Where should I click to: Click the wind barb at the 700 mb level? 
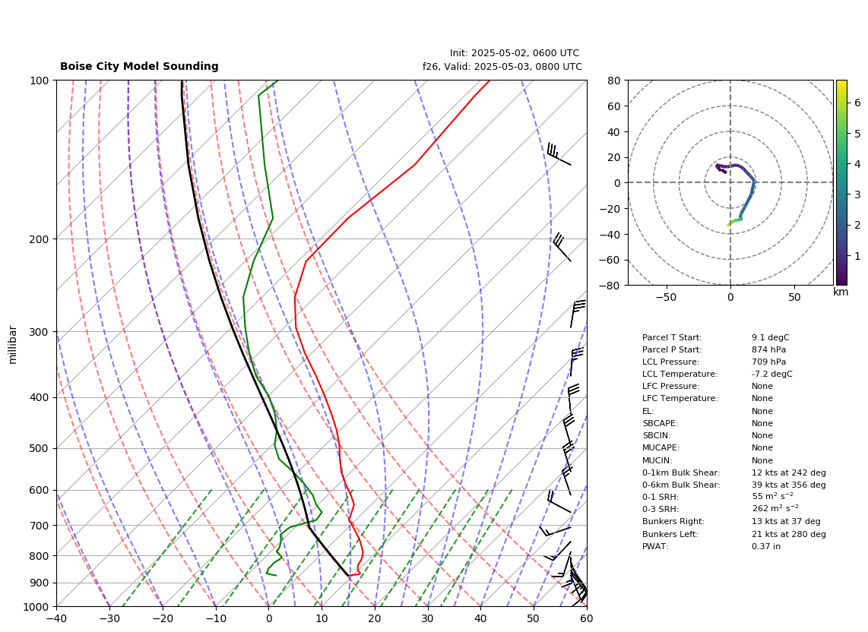555,531
